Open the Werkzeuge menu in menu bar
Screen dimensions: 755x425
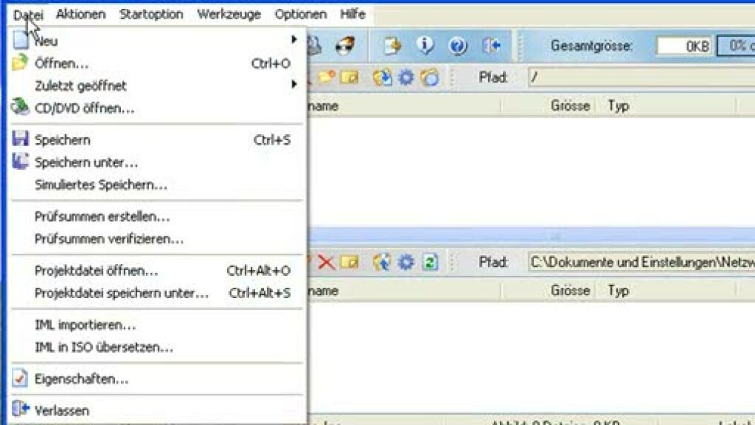click(228, 14)
